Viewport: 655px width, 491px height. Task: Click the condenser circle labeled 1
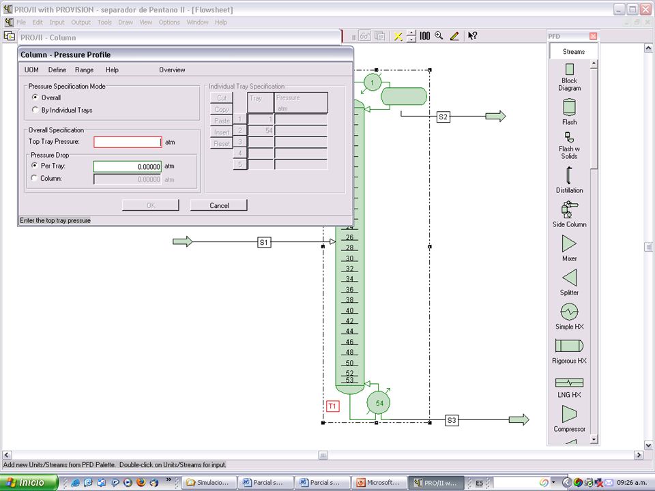coord(373,83)
